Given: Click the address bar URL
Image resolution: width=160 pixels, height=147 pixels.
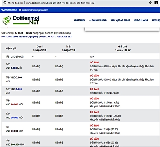Looking at the screenshot, I should click(60, 3).
